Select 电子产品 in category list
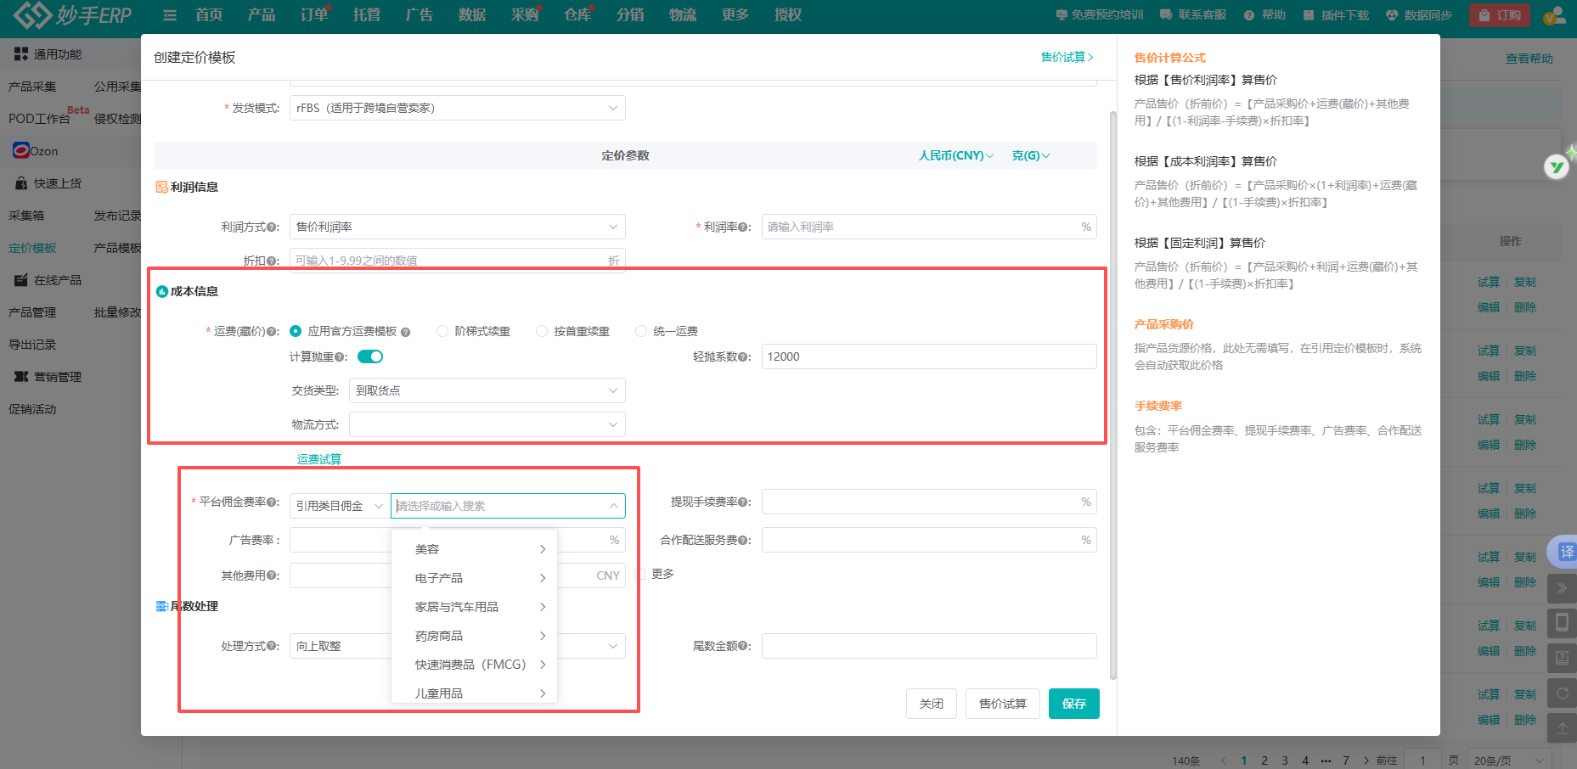Image resolution: width=1577 pixels, height=769 pixels. (x=439, y=578)
